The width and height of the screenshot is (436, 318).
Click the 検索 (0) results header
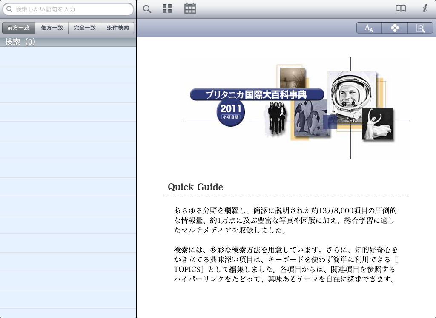(20, 42)
